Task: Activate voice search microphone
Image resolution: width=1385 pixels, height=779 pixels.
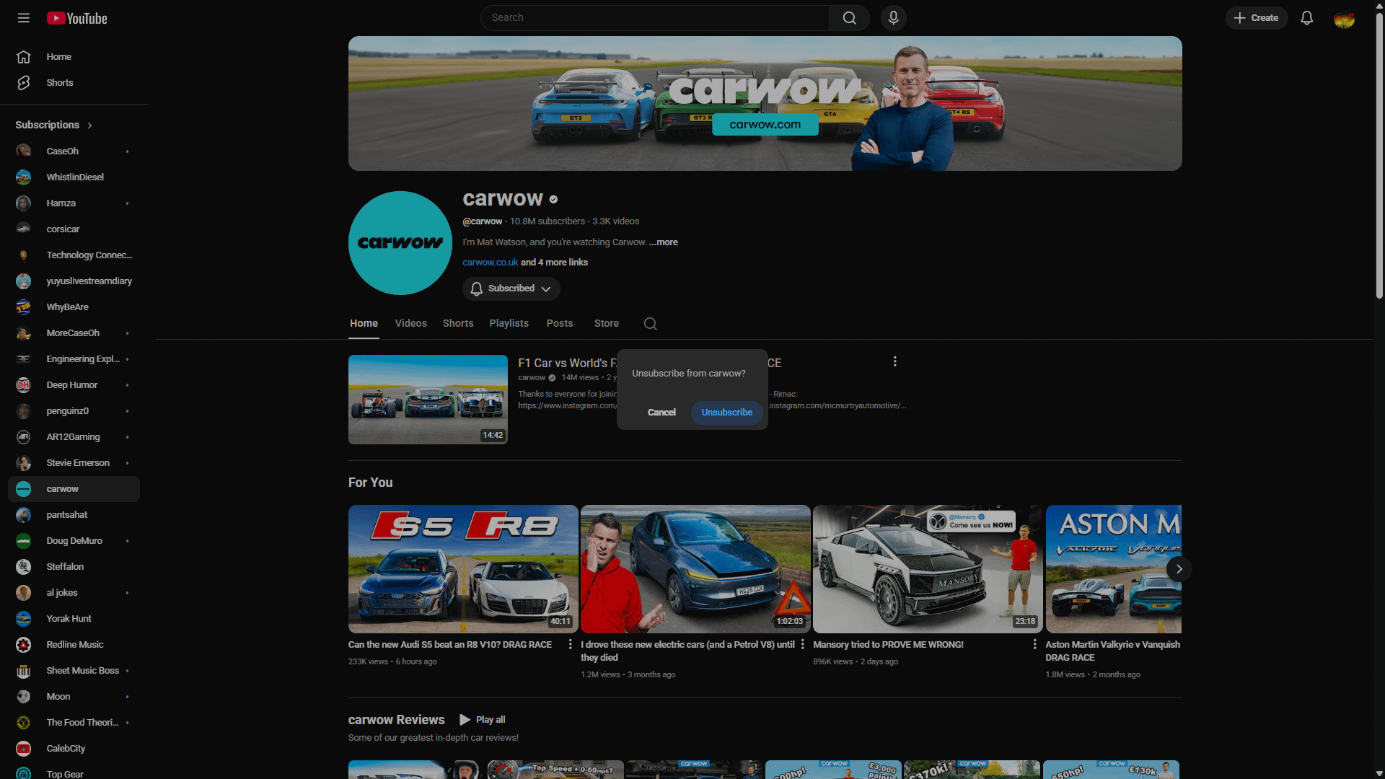Action: 893,18
